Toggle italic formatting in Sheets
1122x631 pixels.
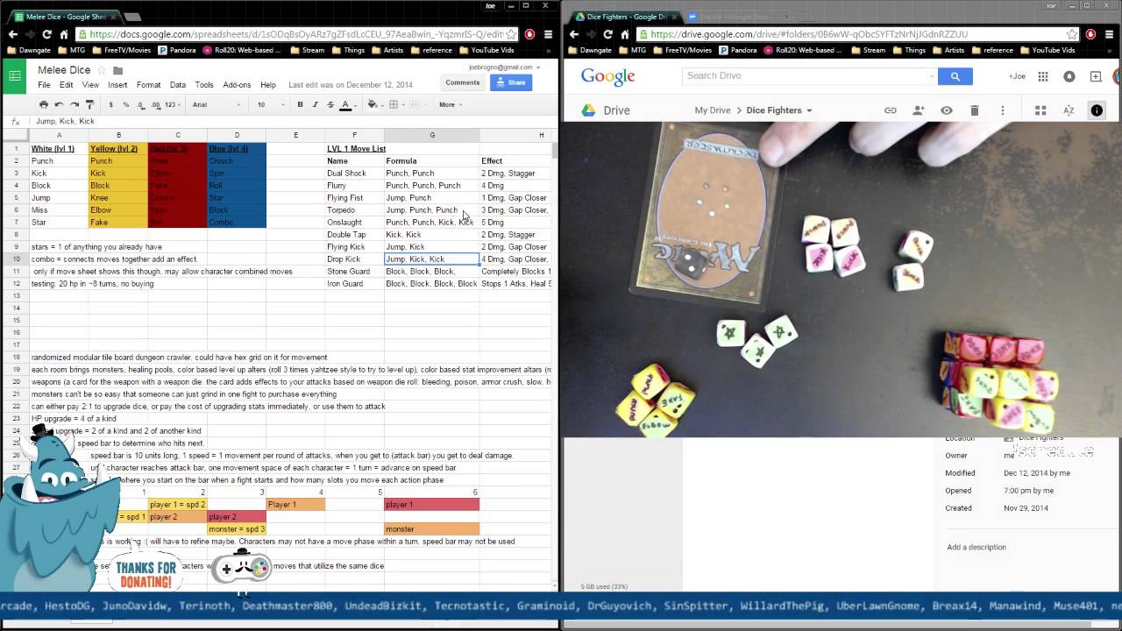316,104
